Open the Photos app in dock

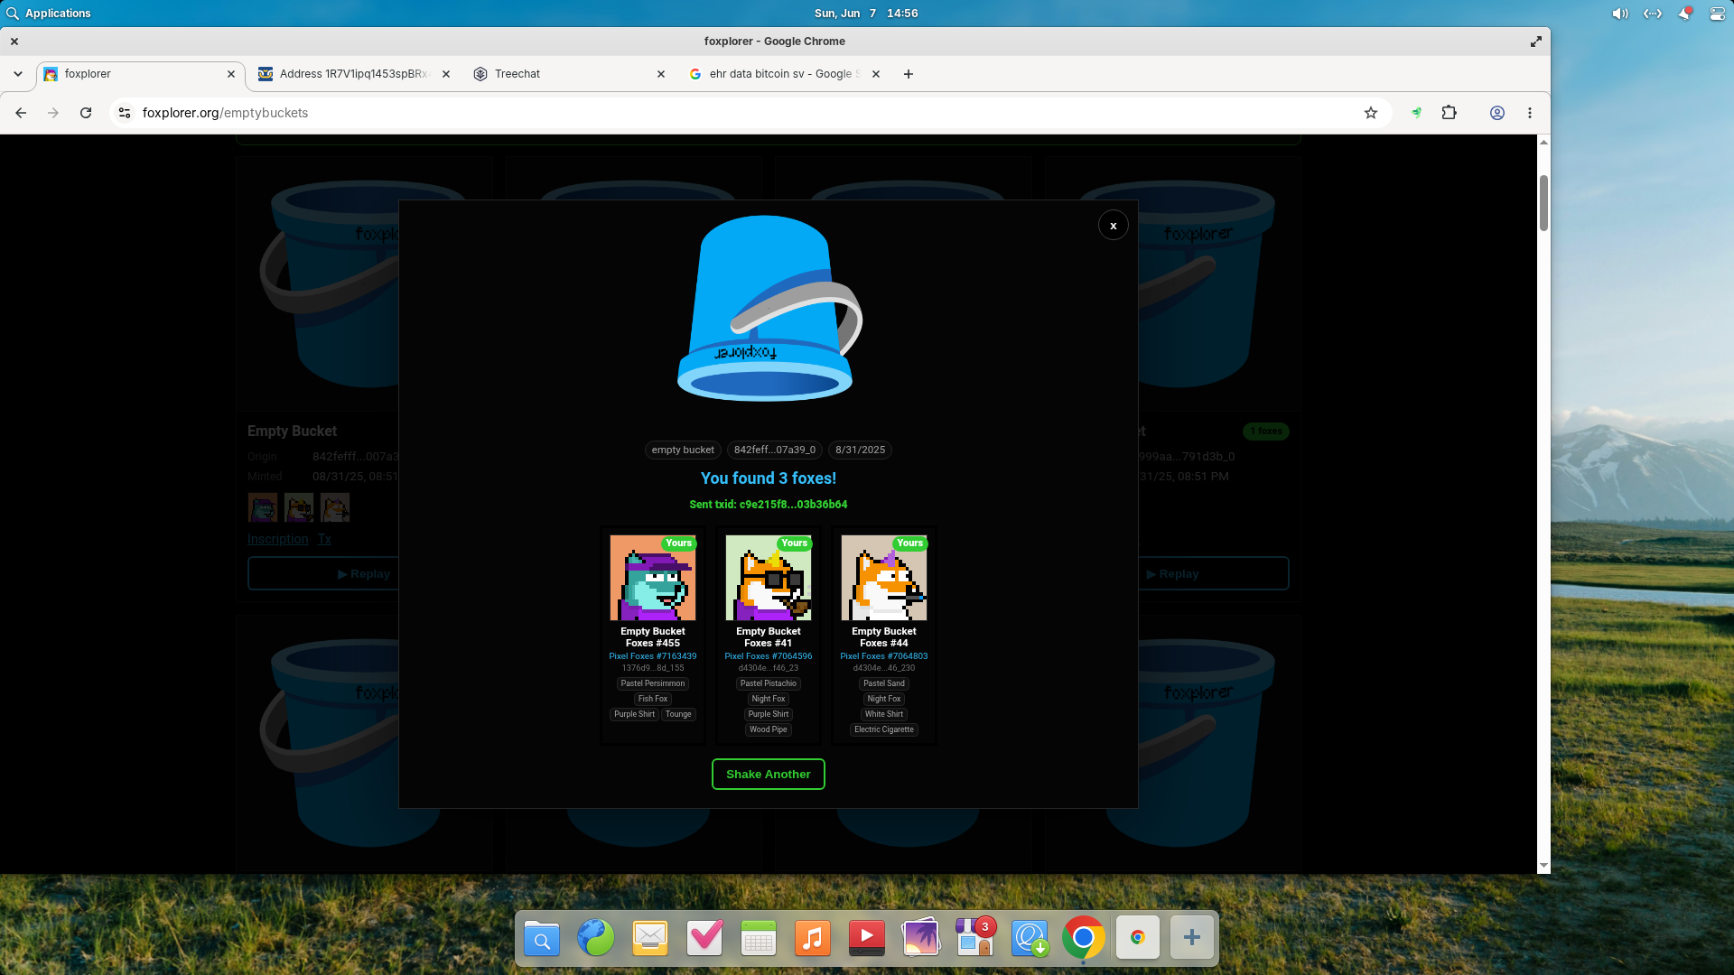pyautogui.click(x=921, y=939)
